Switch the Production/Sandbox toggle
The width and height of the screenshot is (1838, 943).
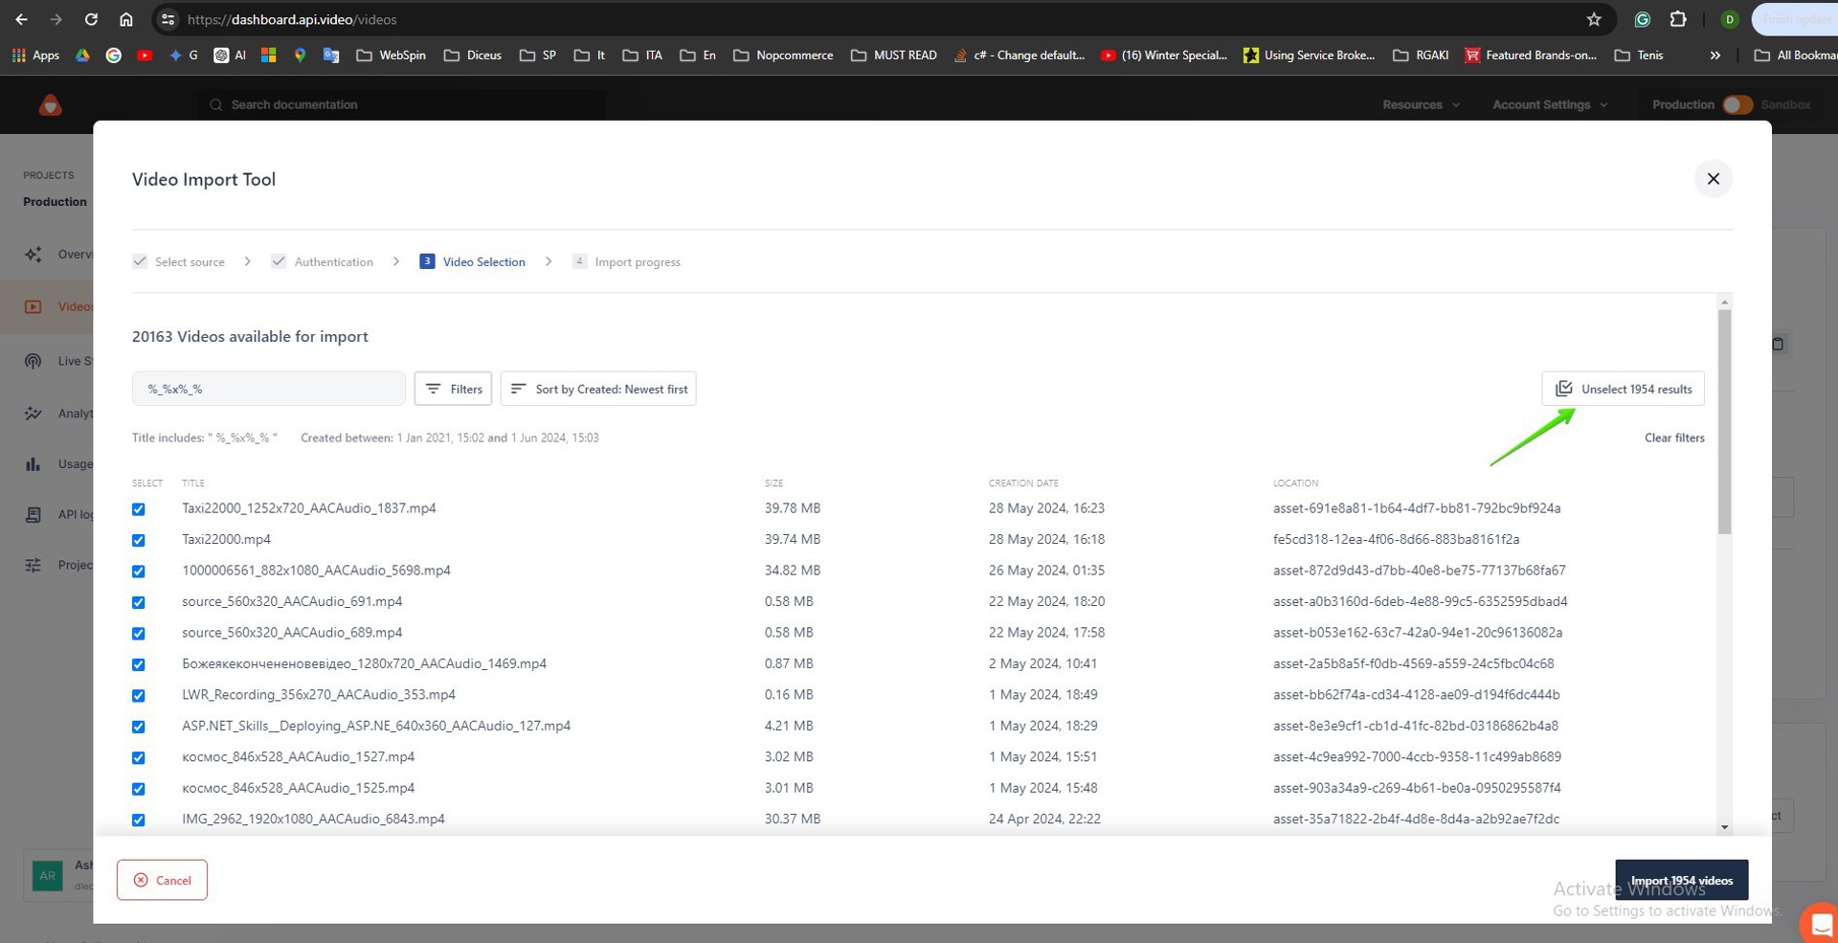click(1737, 104)
